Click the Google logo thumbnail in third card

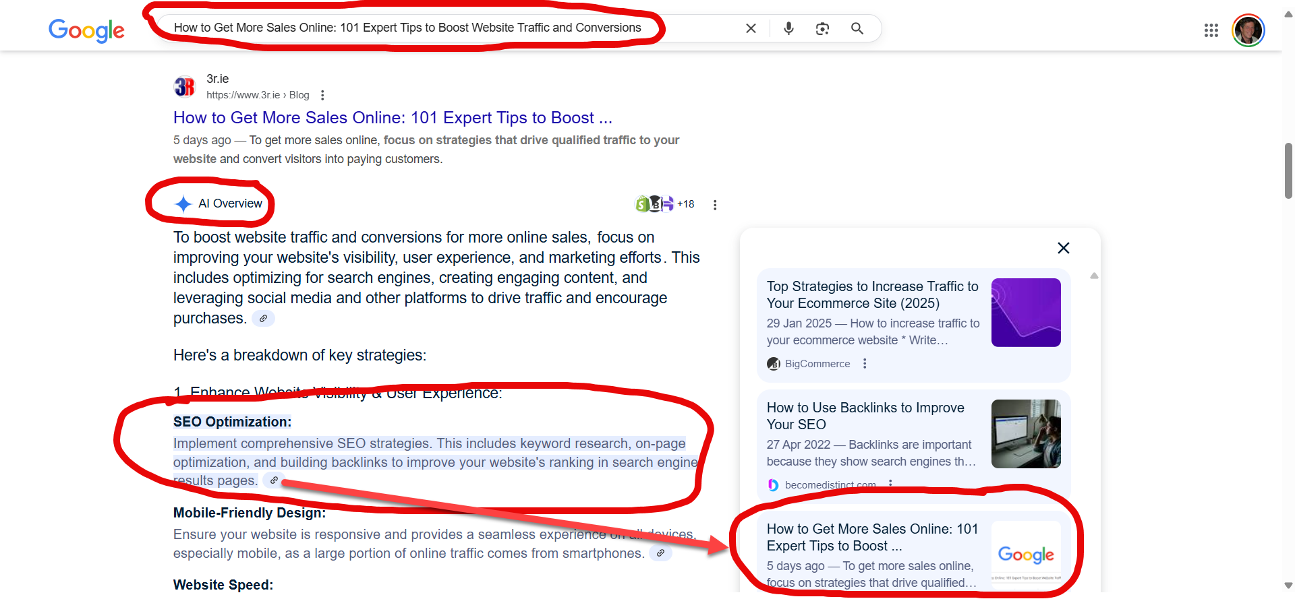[x=1026, y=554]
